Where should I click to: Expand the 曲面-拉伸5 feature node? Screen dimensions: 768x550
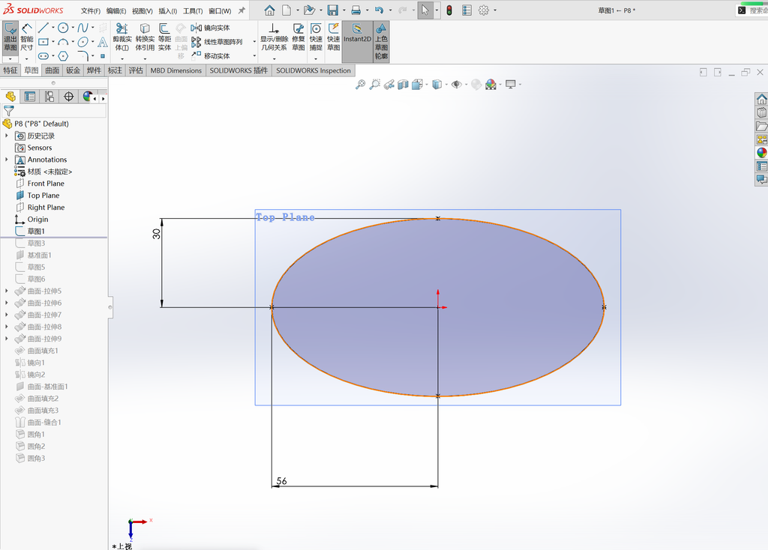point(6,291)
